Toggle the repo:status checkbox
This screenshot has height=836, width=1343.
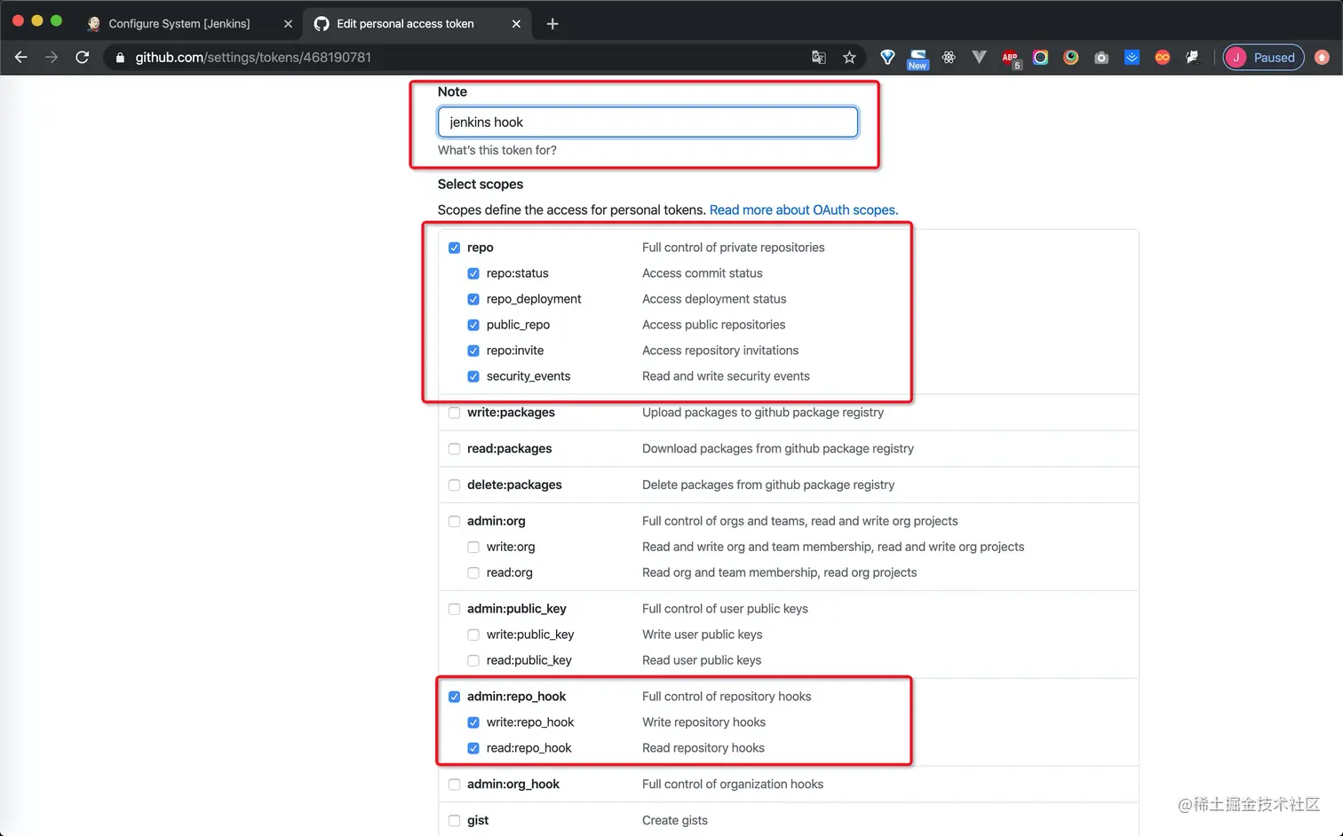point(473,273)
